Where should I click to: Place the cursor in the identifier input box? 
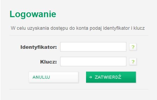pyautogui.click(x=93, y=47)
